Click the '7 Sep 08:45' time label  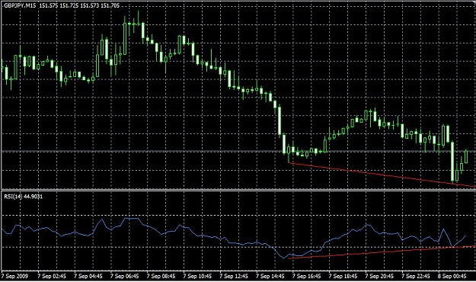coord(161,276)
